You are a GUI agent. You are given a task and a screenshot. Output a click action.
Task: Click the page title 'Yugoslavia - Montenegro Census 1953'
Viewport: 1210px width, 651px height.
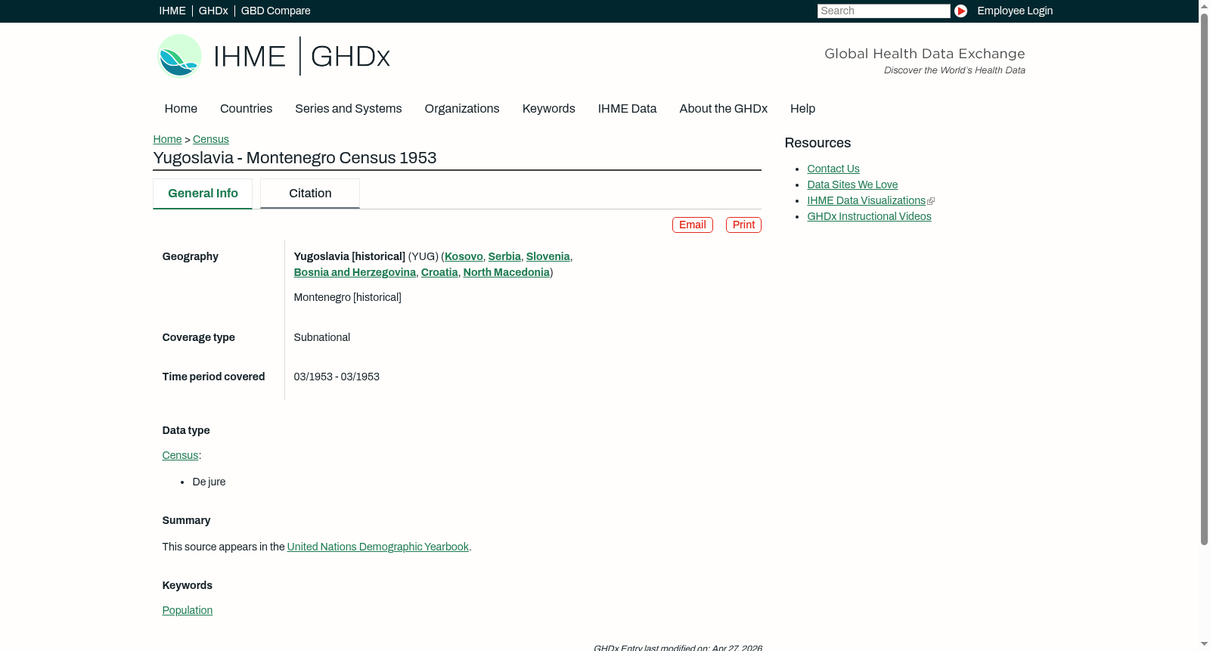point(295,158)
